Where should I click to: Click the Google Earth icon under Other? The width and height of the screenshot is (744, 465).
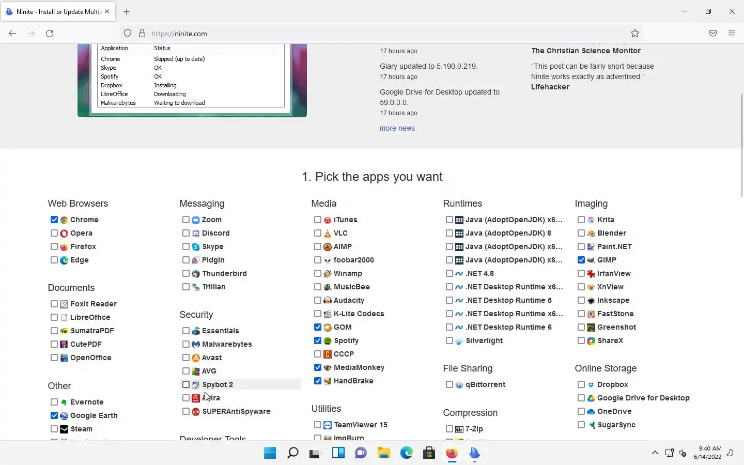[64, 415]
